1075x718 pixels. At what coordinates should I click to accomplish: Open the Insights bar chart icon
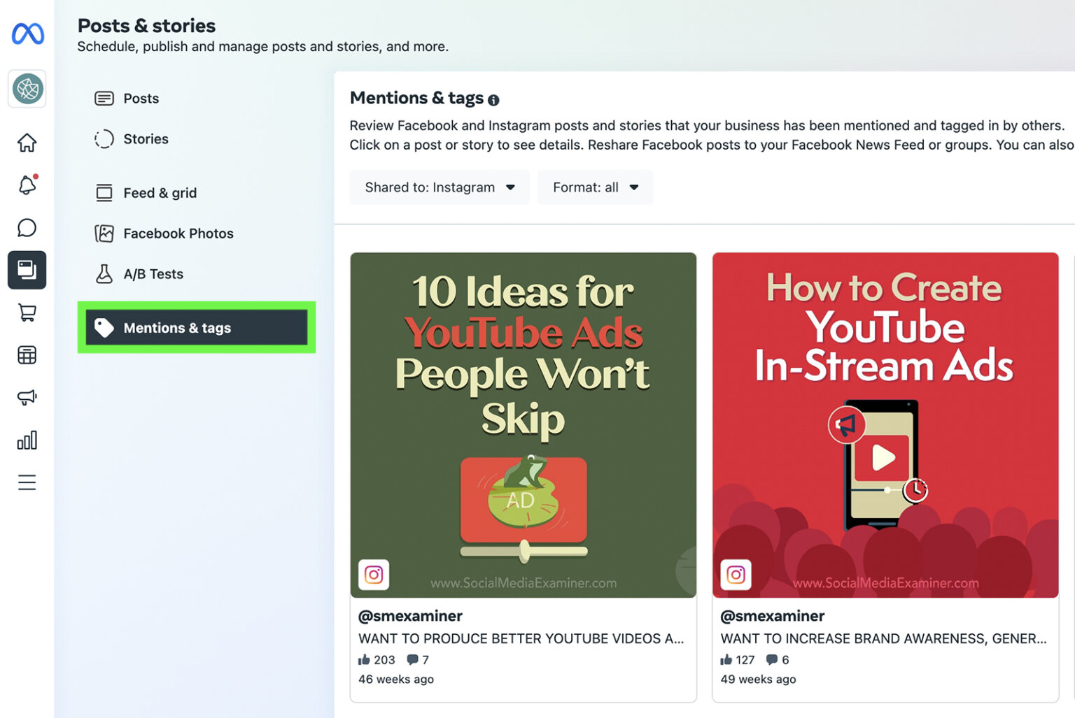coord(27,440)
